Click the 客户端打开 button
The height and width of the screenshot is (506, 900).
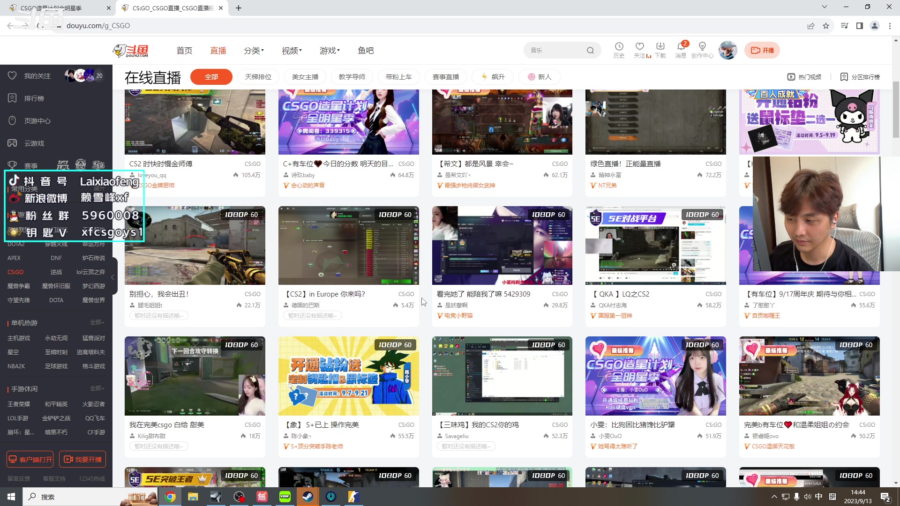coord(30,459)
